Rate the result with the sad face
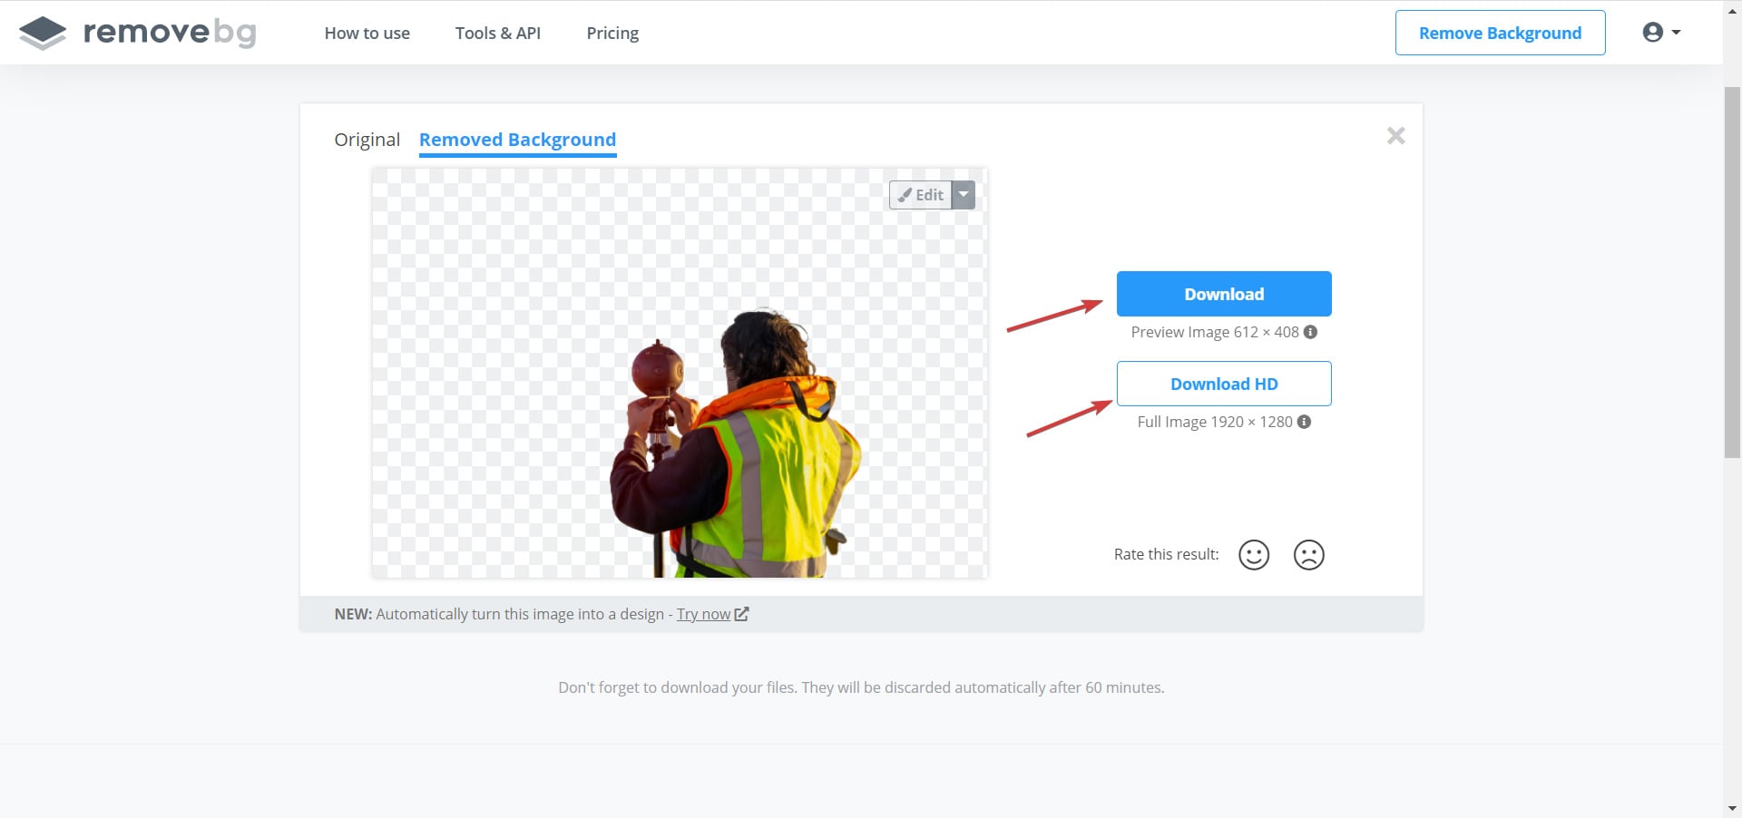Image resolution: width=1742 pixels, height=818 pixels. pyautogui.click(x=1309, y=555)
